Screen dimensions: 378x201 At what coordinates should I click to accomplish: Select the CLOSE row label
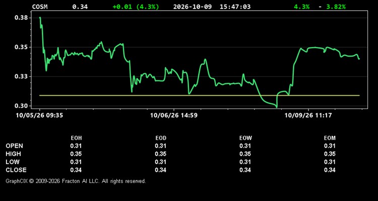(16, 170)
